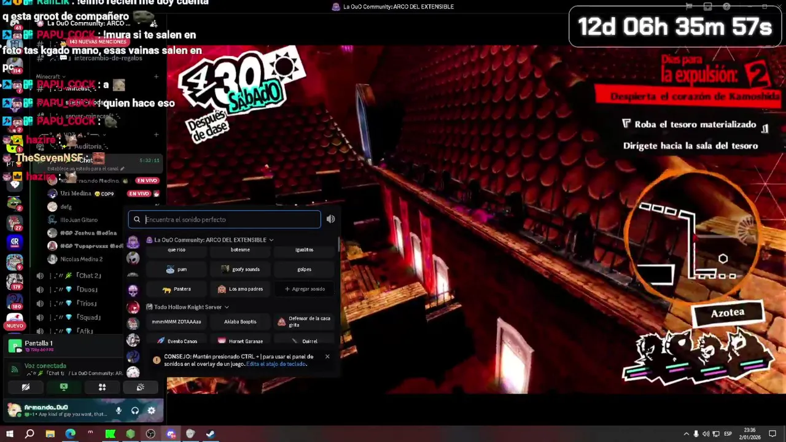Play the 'pum' sound

click(x=176, y=269)
